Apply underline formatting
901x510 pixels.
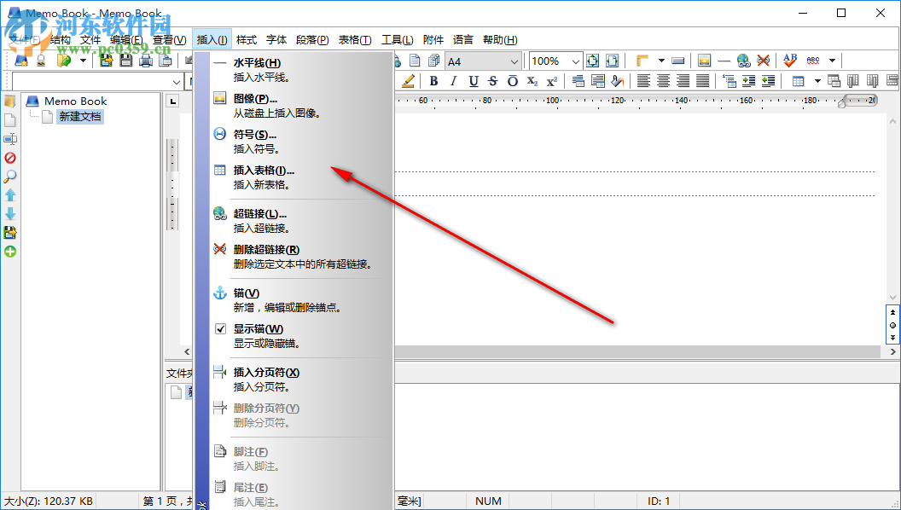[474, 81]
